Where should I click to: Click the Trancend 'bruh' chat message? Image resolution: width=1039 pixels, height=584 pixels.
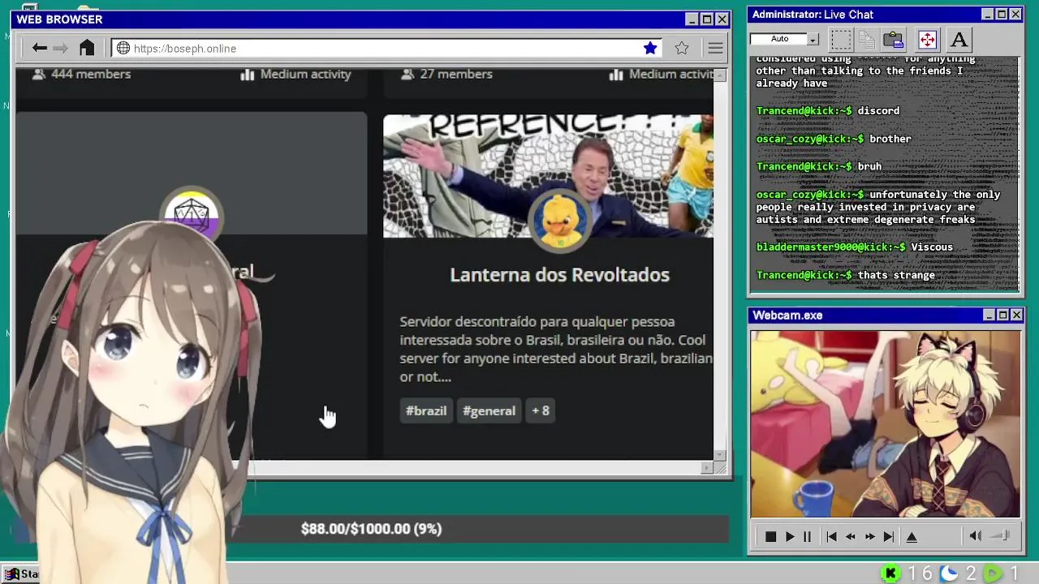pos(819,166)
